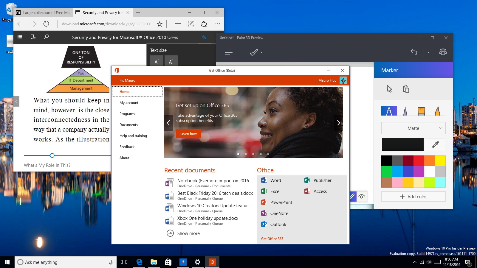Pick color with the eyedropper in Paint 3D
This screenshot has height=268, width=477.
pos(435,145)
